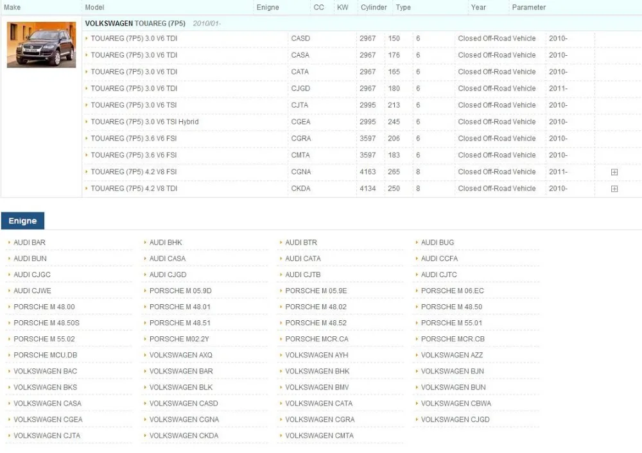Open TOUAREG (7P5) 4.2 V8 TDI model
Screen dimensions: 642x453
point(134,189)
